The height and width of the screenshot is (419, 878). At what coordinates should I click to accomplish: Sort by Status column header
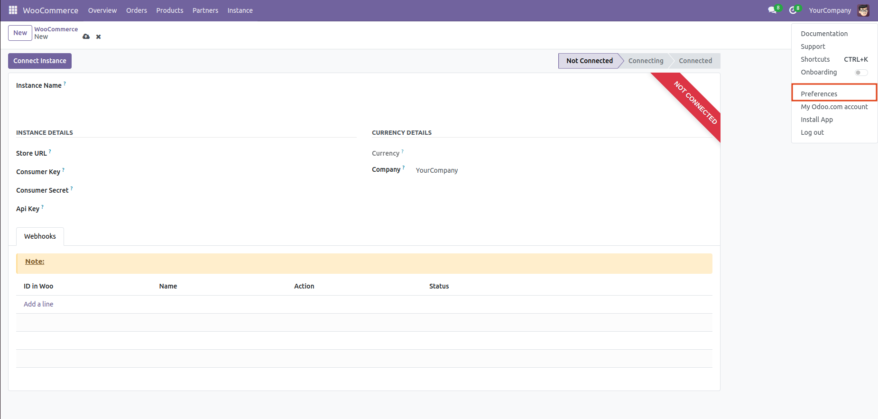tap(439, 286)
